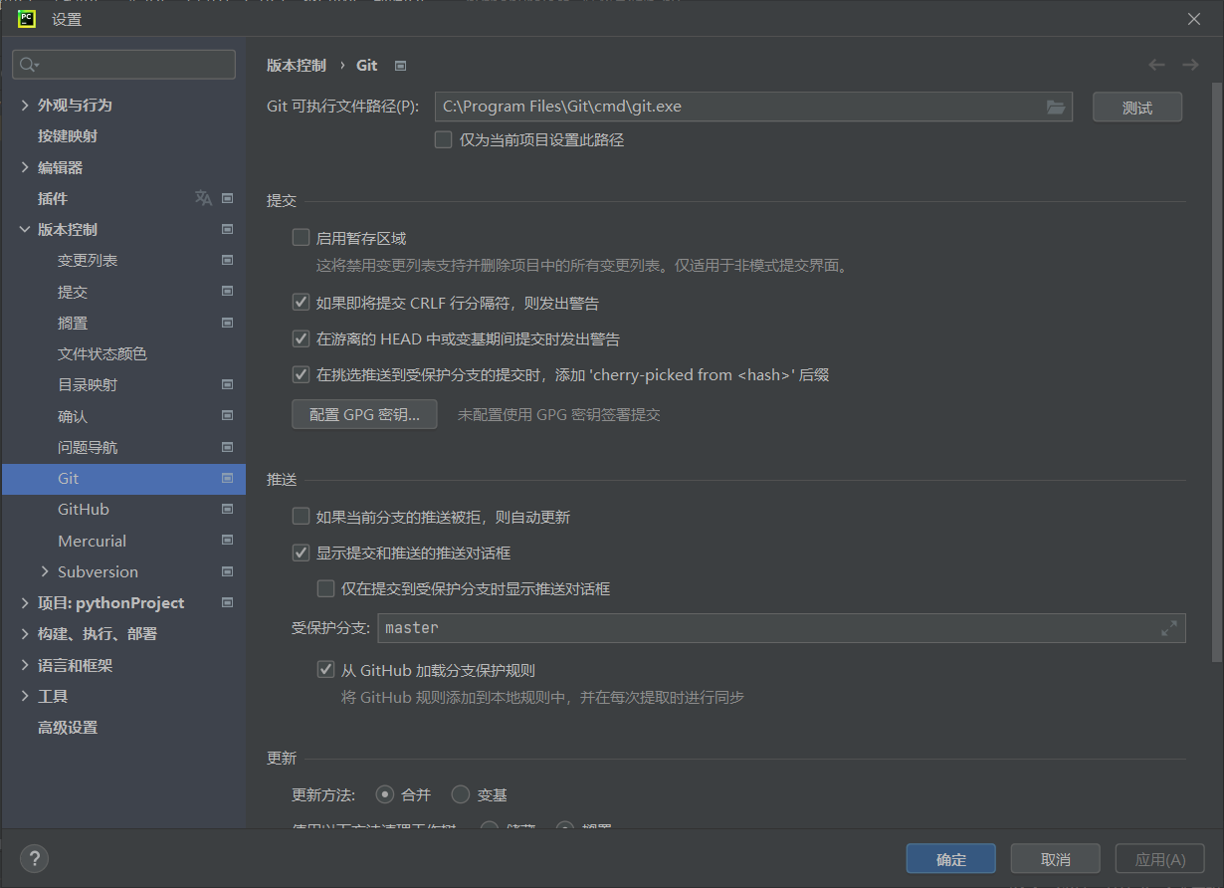Enable 仅在提交到受保护分支时显示推送对话框 checkbox
Image resolution: width=1224 pixels, height=888 pixels.
(x=325, y=588)
